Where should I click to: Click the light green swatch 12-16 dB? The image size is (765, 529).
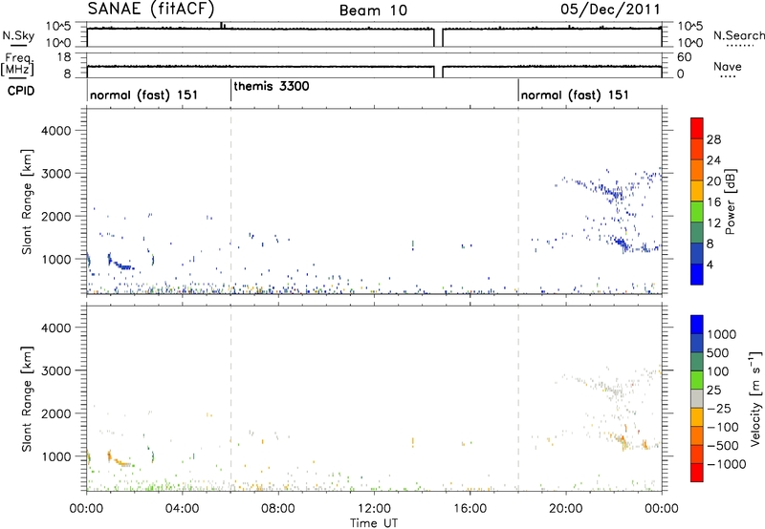pos(697,212)
